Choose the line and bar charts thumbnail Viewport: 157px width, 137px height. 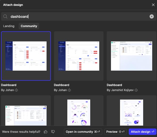tap(131, 110)
